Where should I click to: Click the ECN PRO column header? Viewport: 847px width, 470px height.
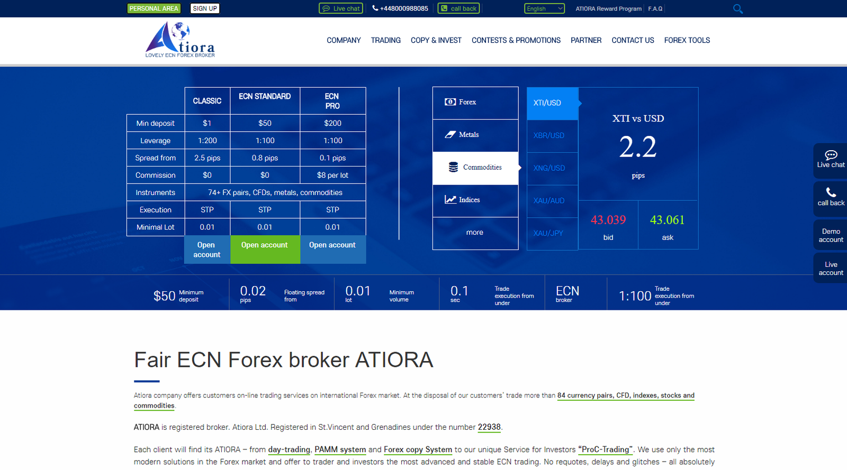332,101
